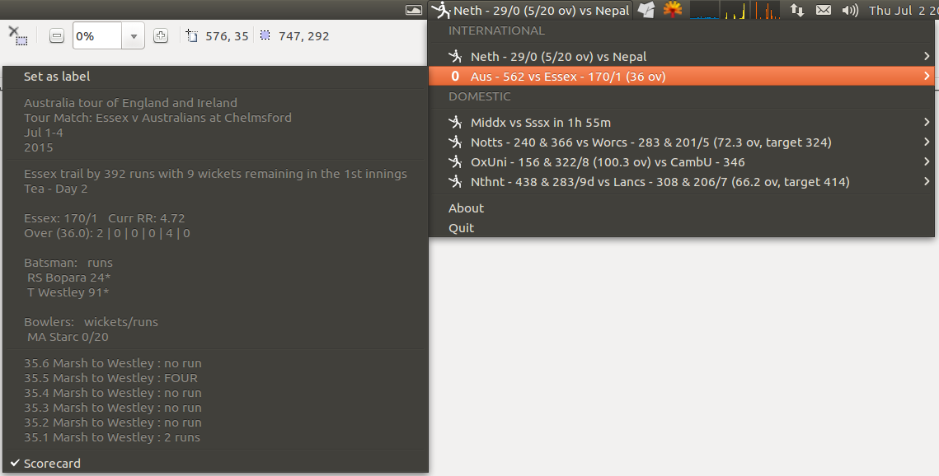Choose Set as label in submenu

216,77
